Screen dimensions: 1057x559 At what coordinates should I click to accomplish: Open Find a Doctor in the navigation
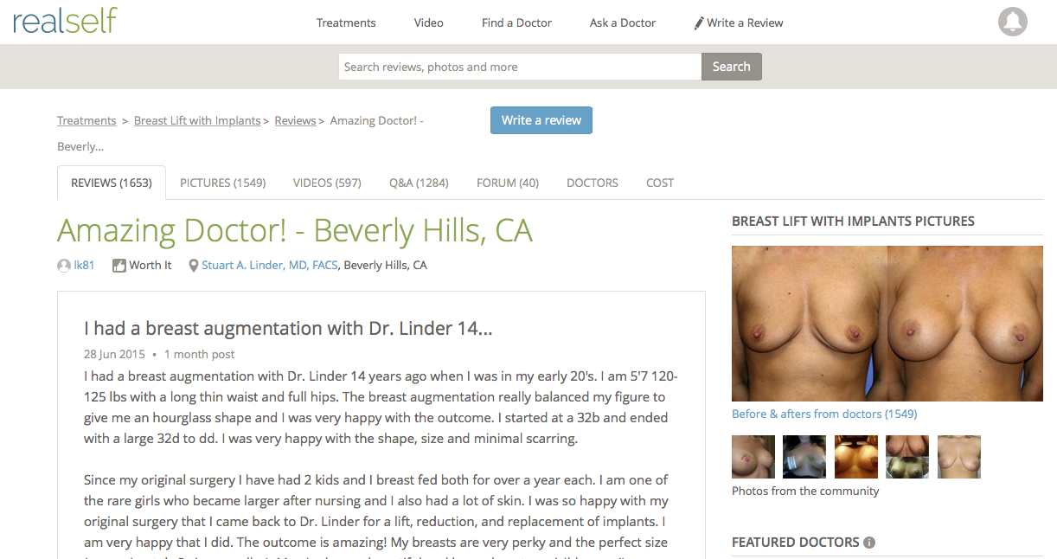click(516, 22)
